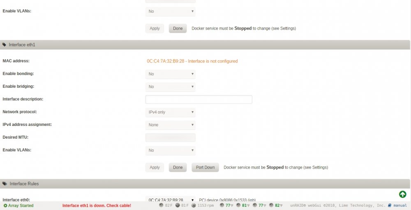
Task: Collapse the Interface eth1 section header
Action: [x=205, y=45]
